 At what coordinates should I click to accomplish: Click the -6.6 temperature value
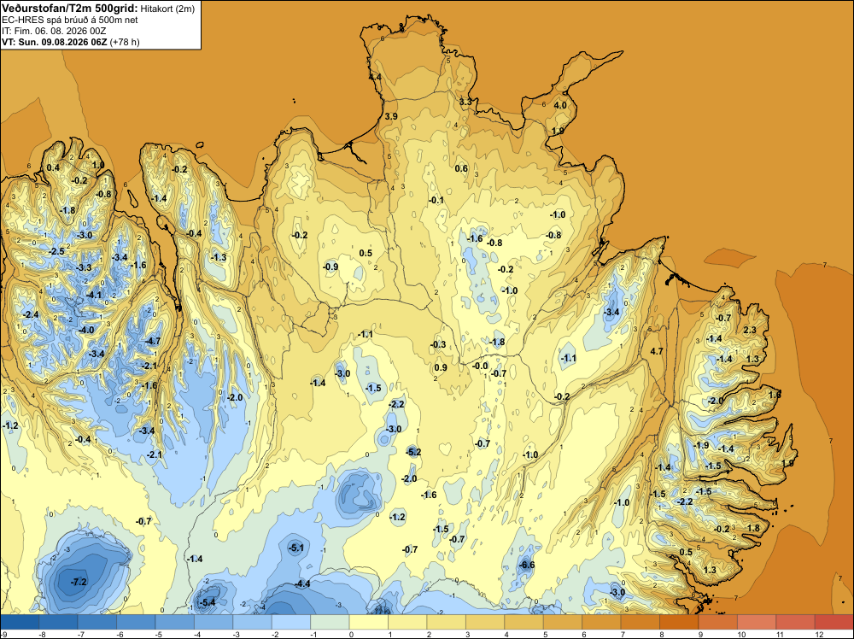(x=527, y=565)
